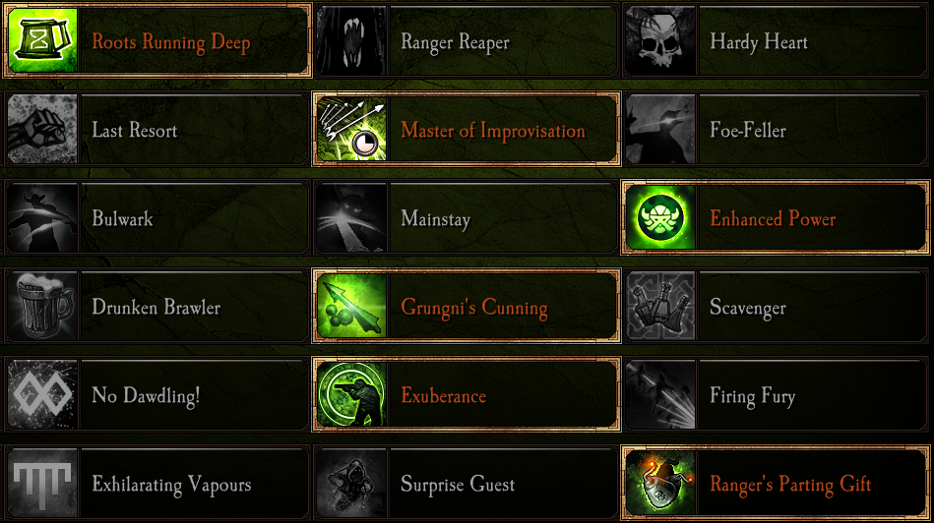Click the Exhilarating Vapours pipes icon
The width and height of the screenshot is (934, 523).
click(42, 482)
